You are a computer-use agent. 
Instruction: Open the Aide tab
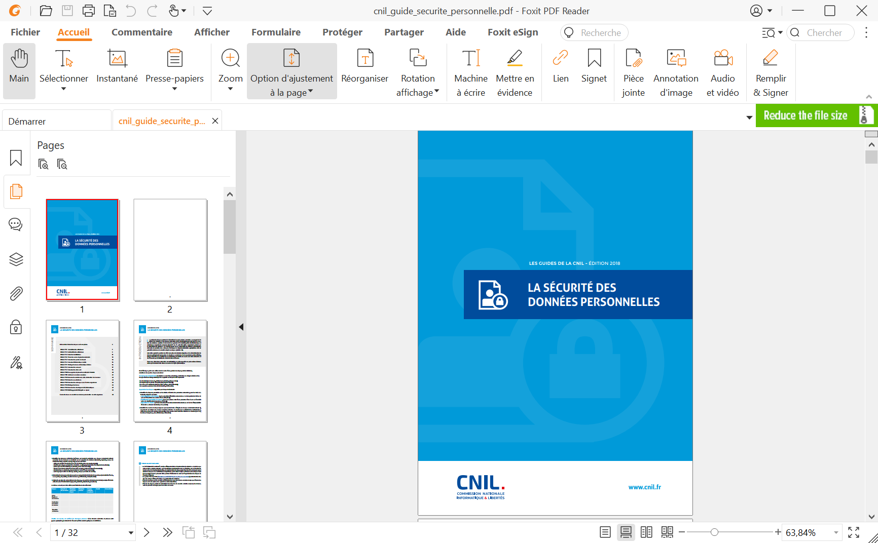tap(456, 32)
